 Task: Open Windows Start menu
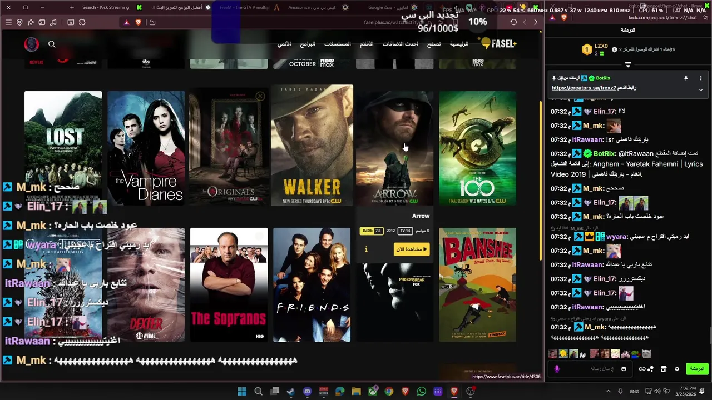click(x=242, y=392)
